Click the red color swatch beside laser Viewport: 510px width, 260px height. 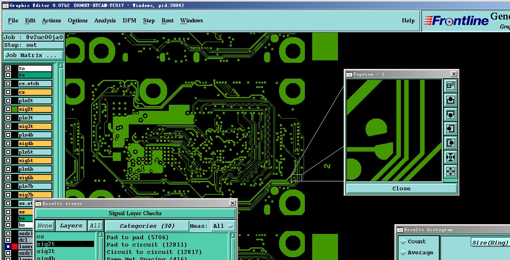(15, 247)
